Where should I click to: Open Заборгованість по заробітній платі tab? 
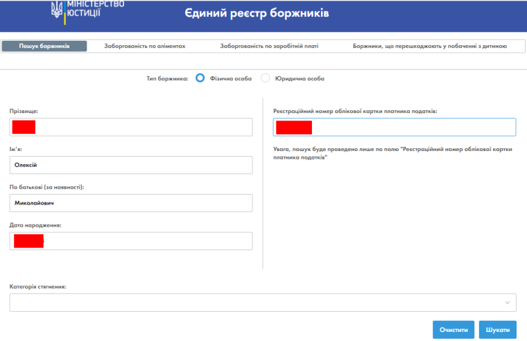[x=269, y=46]
